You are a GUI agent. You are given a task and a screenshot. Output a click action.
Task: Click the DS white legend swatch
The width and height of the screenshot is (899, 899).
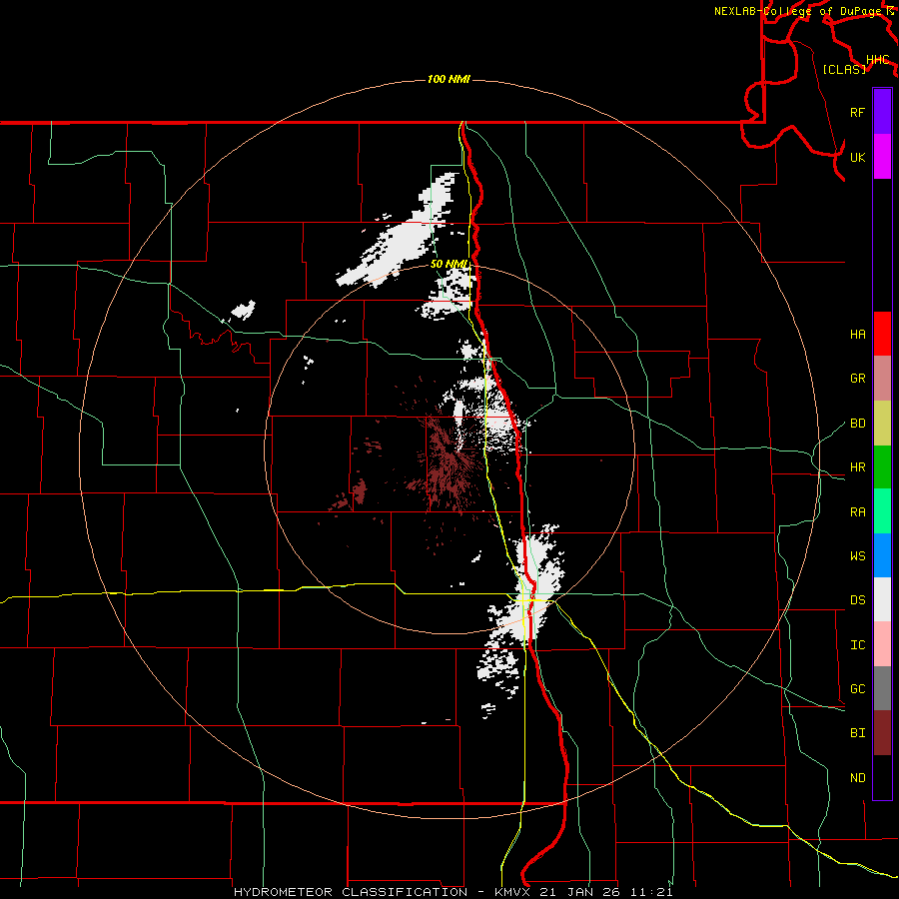(x=882, y=599)
